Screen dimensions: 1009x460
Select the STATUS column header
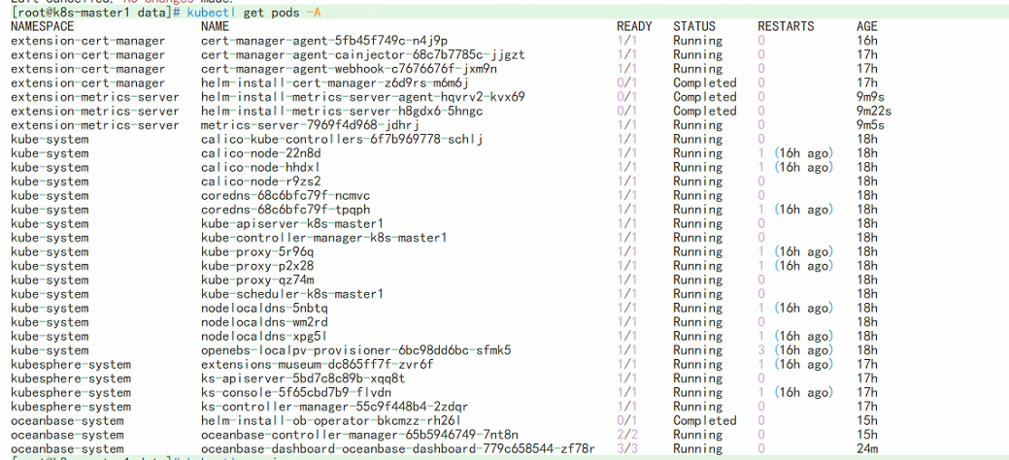tap(694, 26)
